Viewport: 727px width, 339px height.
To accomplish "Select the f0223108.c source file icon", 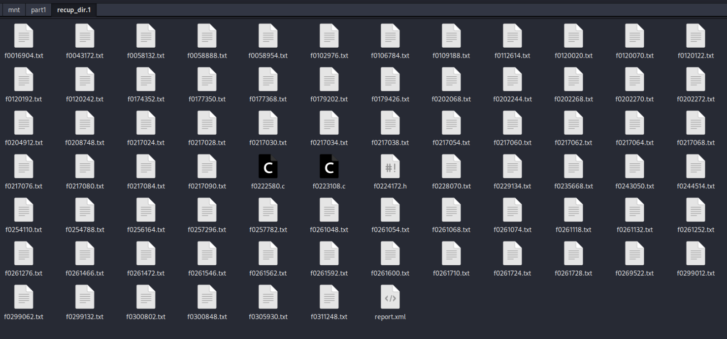I will (x=329, y=167).
